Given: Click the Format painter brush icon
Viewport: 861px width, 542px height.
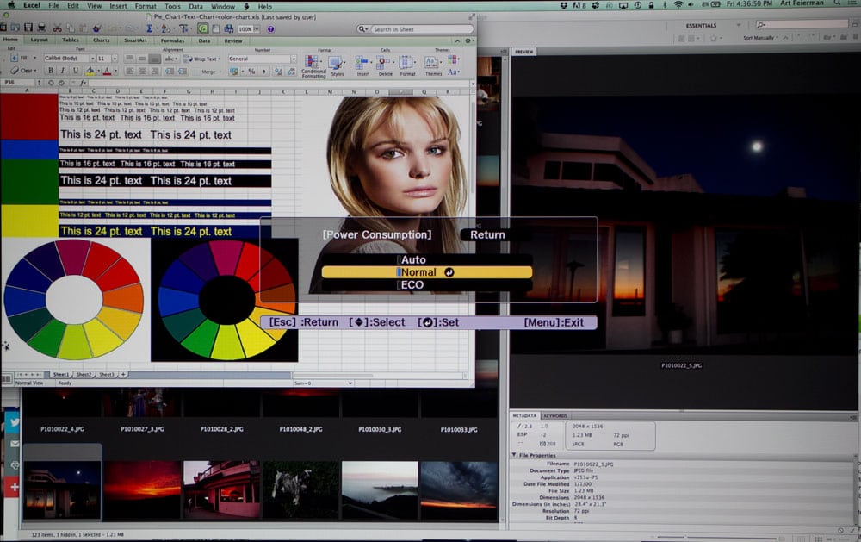Looking at the screenshot, I should (x=97, y=28).
